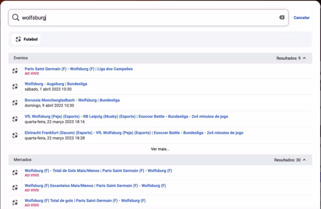Screen dimensions: 321x209
Task: Clear the search field with backspace icon
Action: tap(282, 18)
